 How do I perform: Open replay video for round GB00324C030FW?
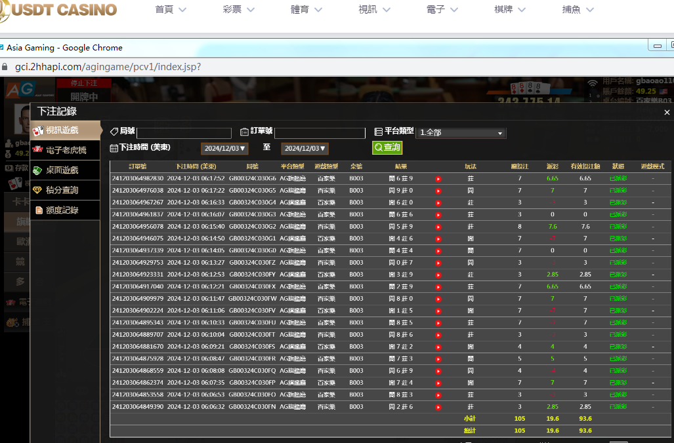[x=438, y=299]
